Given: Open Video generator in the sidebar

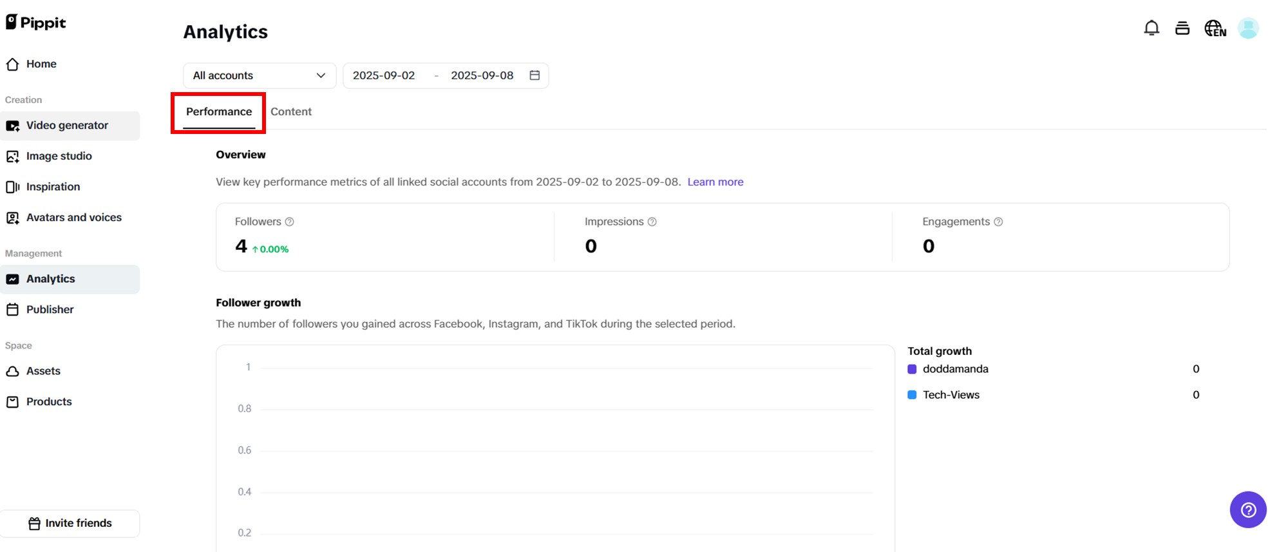Looking at the screenshot, I should click(67, 126).
